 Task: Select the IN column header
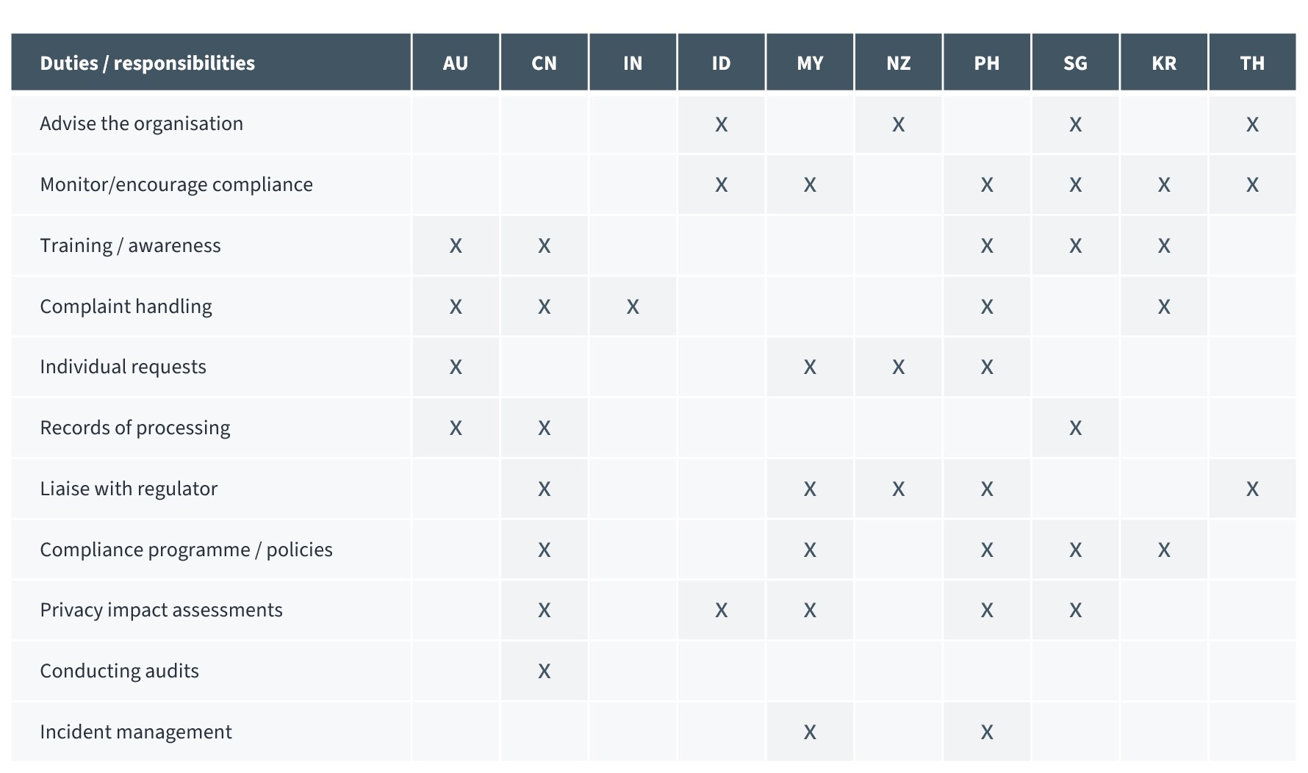coord(633,63)
